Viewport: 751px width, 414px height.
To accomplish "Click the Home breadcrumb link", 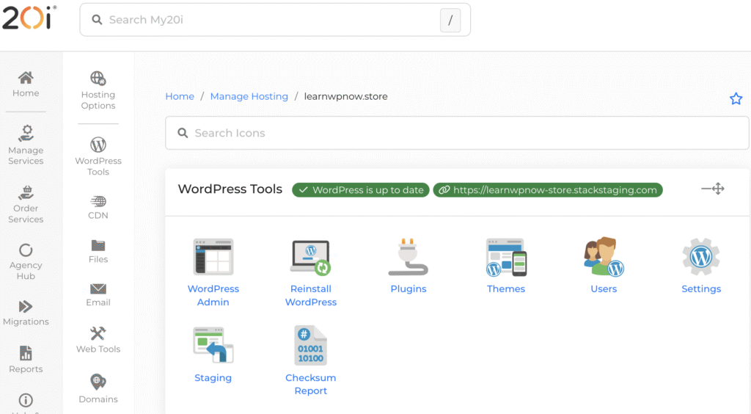I will (180, 96).
